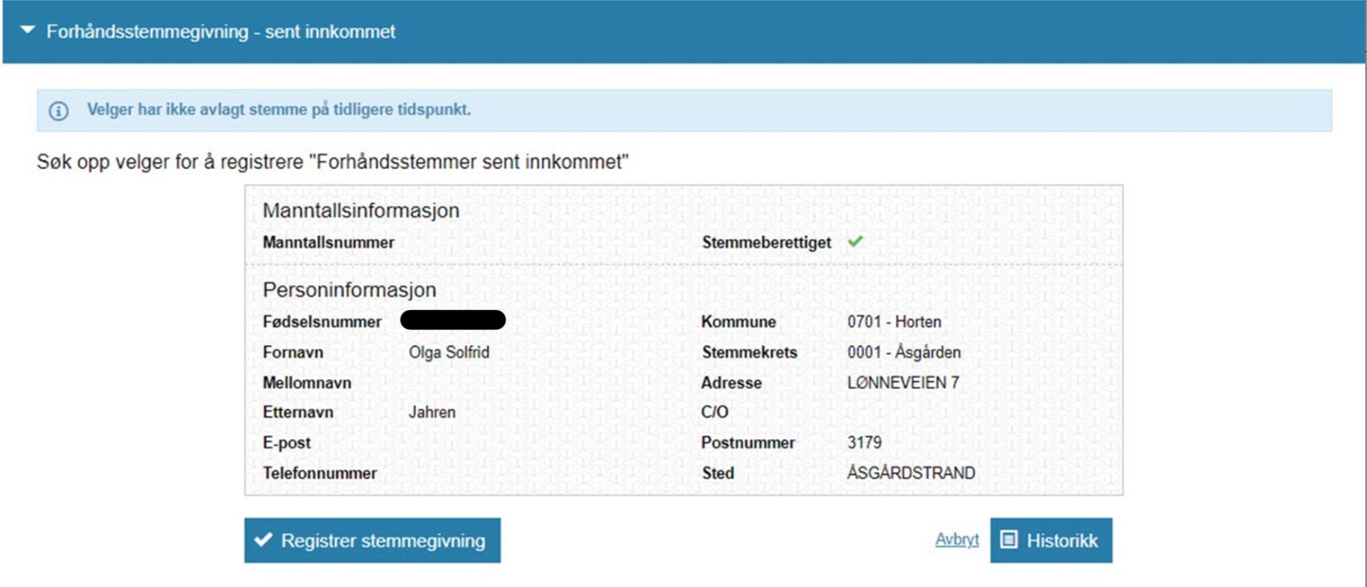Click the Manntallsinformasjon heading
The height and width of the screenshot is (587, 1367).
coord(361,211)
